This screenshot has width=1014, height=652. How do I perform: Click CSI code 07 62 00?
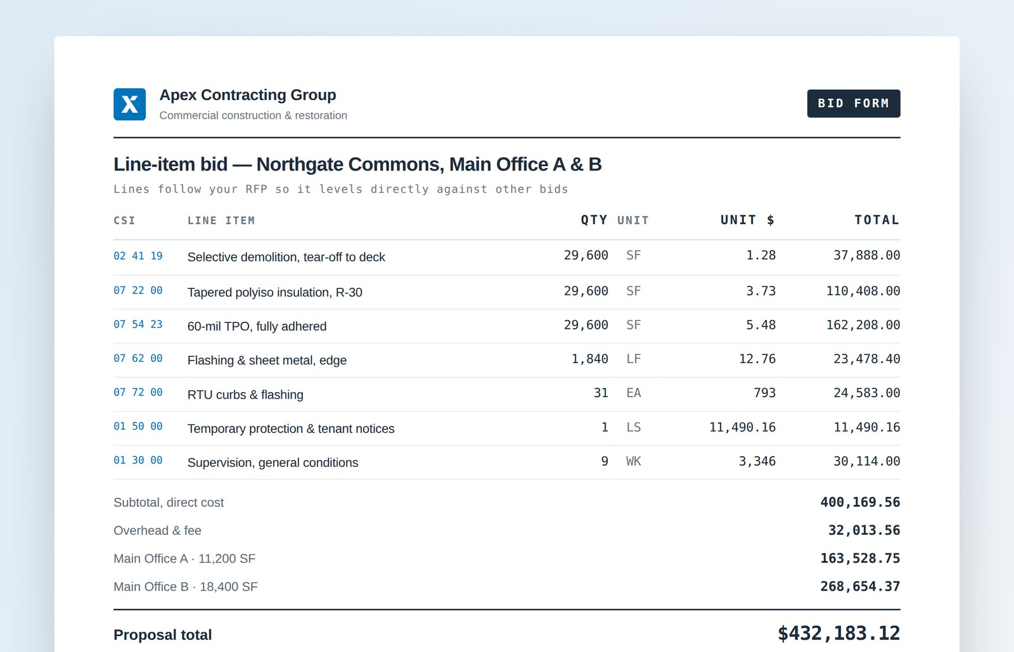(138, 359)
